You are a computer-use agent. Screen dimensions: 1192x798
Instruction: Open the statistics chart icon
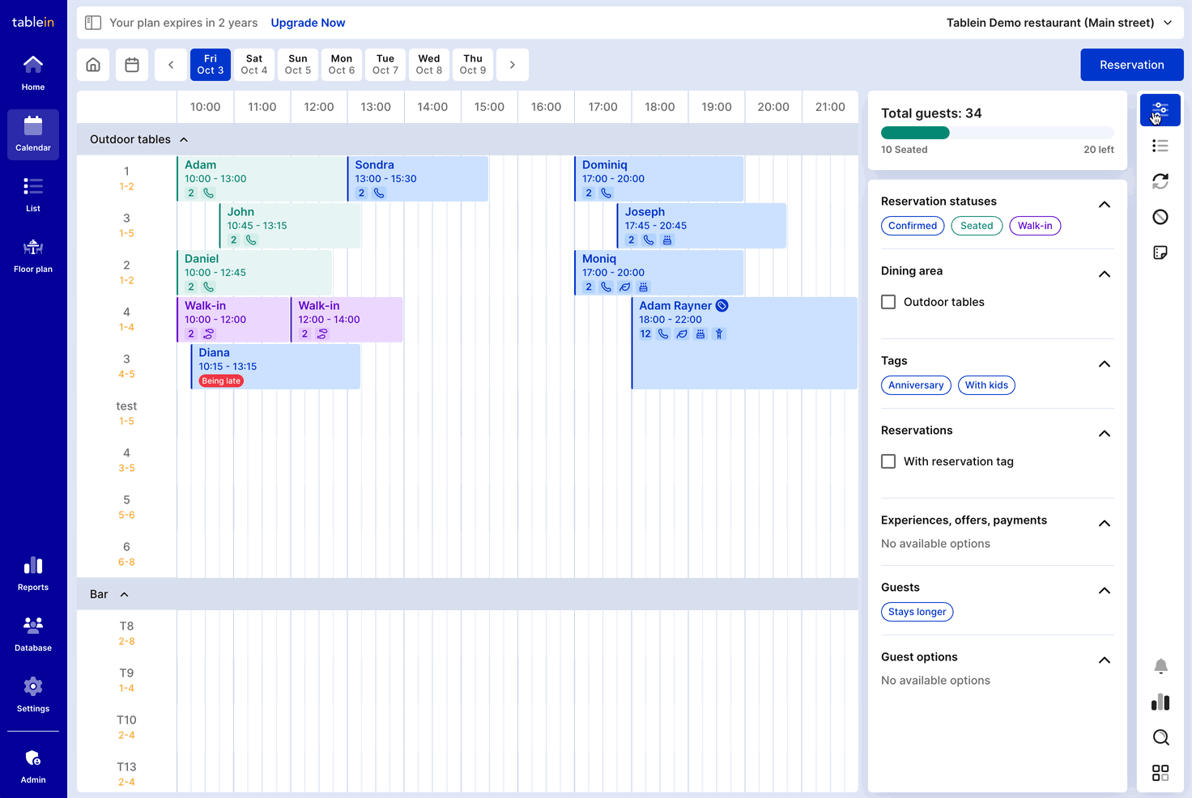click(1160, 702)
